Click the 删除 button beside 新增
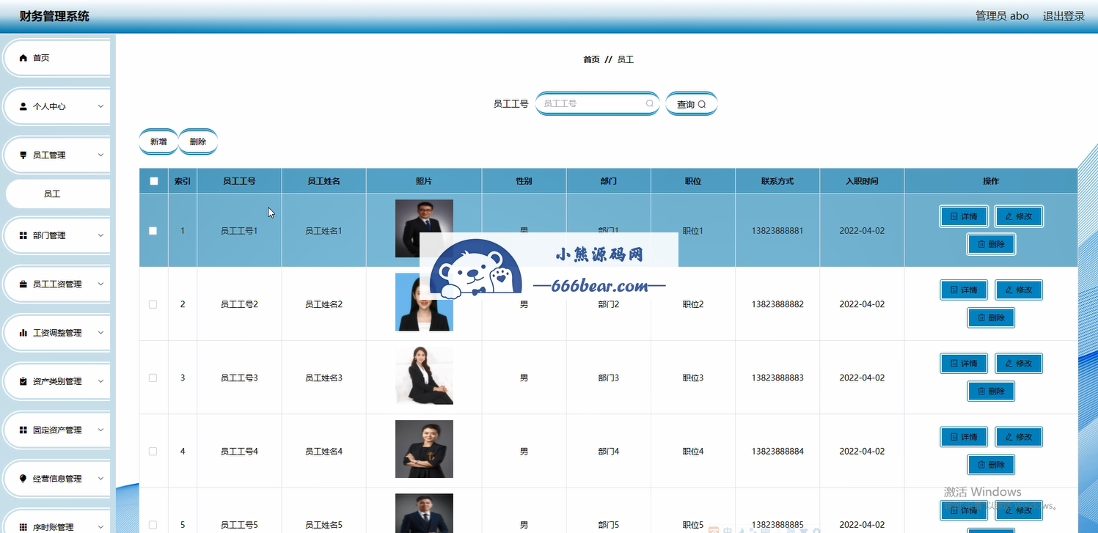 198,141
